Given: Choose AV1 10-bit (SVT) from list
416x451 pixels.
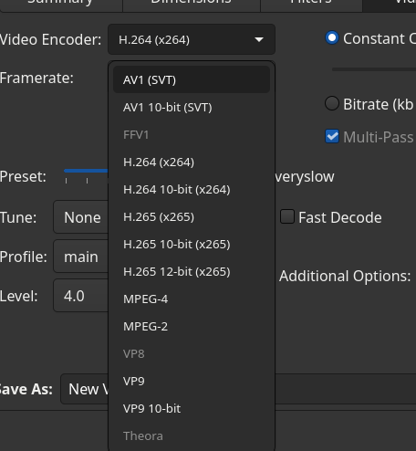Looking at the screenshot, I should [x=192, y=108].
